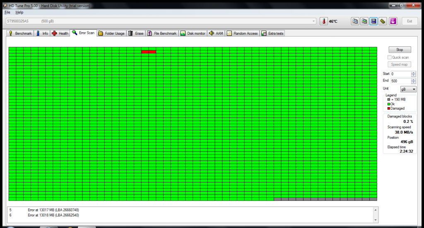Expand the Unit dropdown showing gB

(408, 89)
